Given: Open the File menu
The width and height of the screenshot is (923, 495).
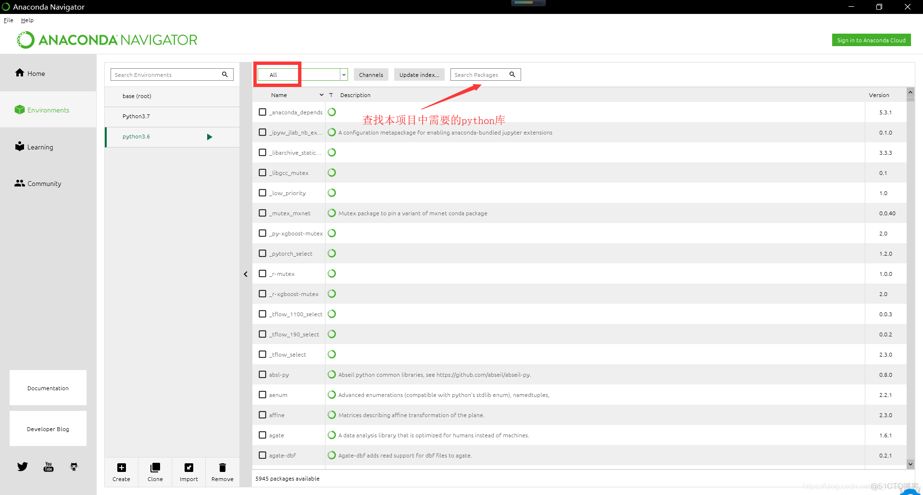Looking at the screenshot, I should pos(9,20).
